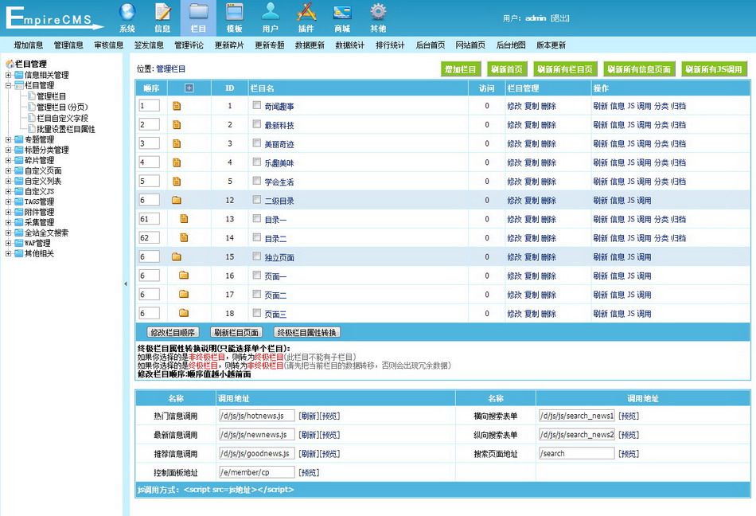Open the 版本更新 menu item
Viewport: 756px width, 516px height.
551,45
